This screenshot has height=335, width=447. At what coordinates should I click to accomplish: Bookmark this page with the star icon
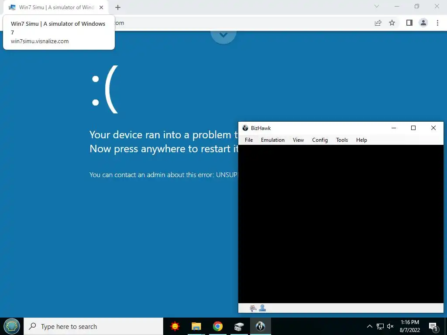pos(392,23)
